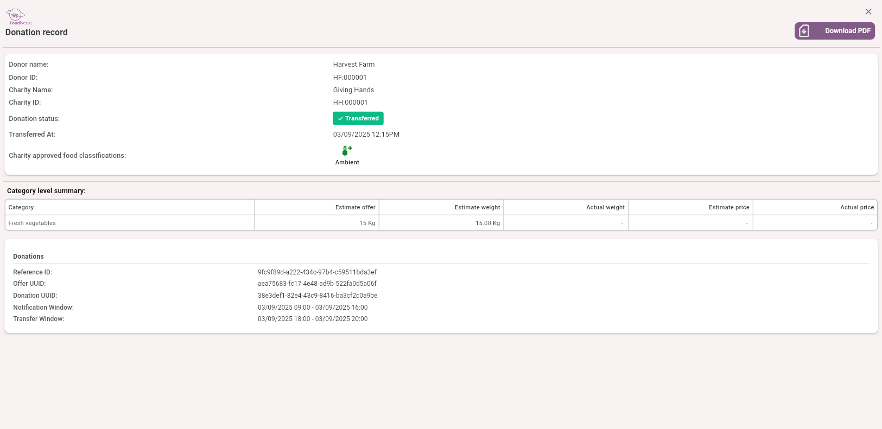Click the Category column header
The height and width of the screenshot is (429, 882).
pos(21,207)
